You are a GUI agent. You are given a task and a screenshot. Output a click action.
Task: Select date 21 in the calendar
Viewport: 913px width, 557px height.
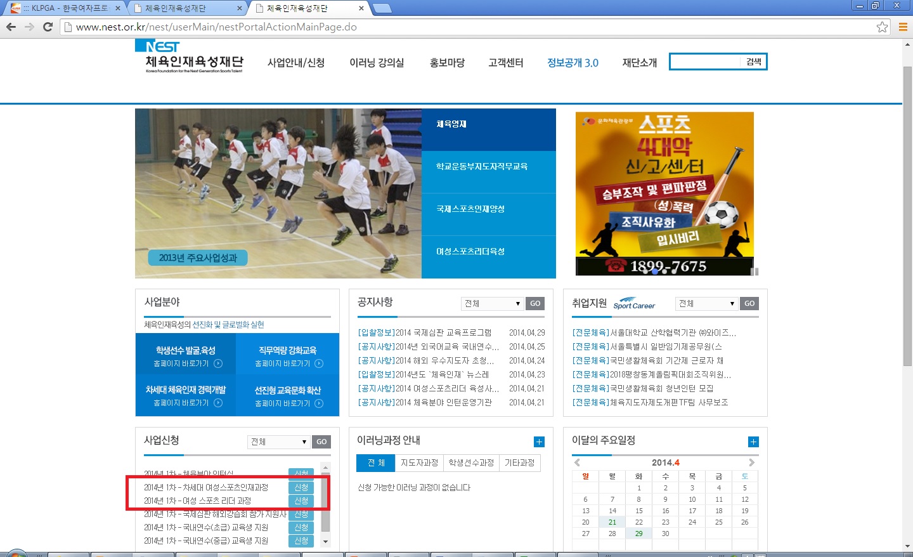pos(612,522)
